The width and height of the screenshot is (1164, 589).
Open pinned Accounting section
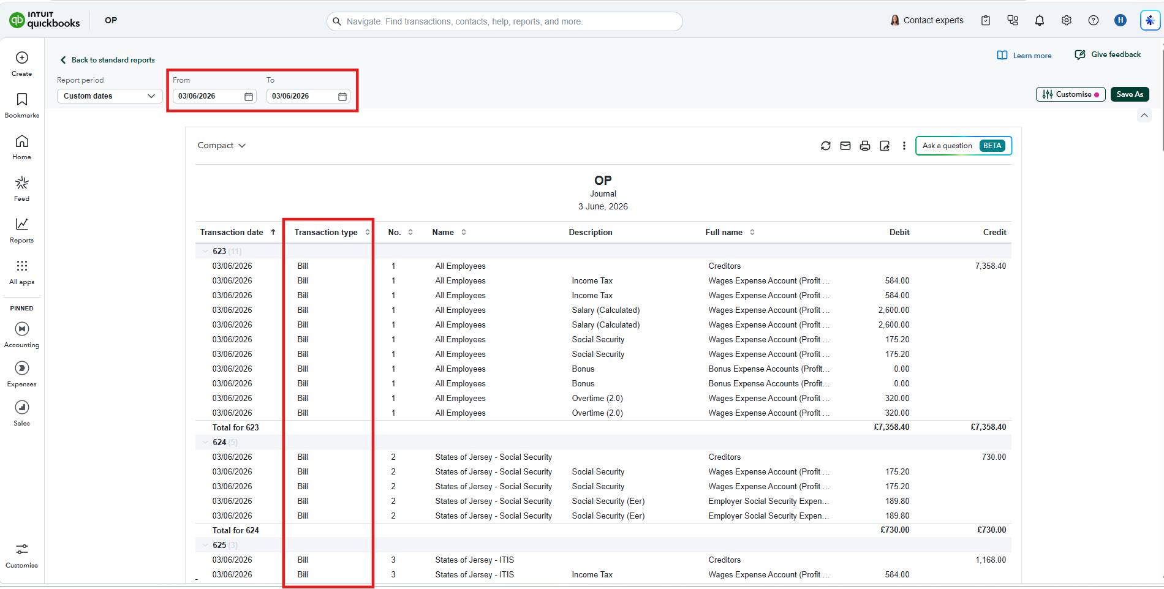[x=22, y=336]
